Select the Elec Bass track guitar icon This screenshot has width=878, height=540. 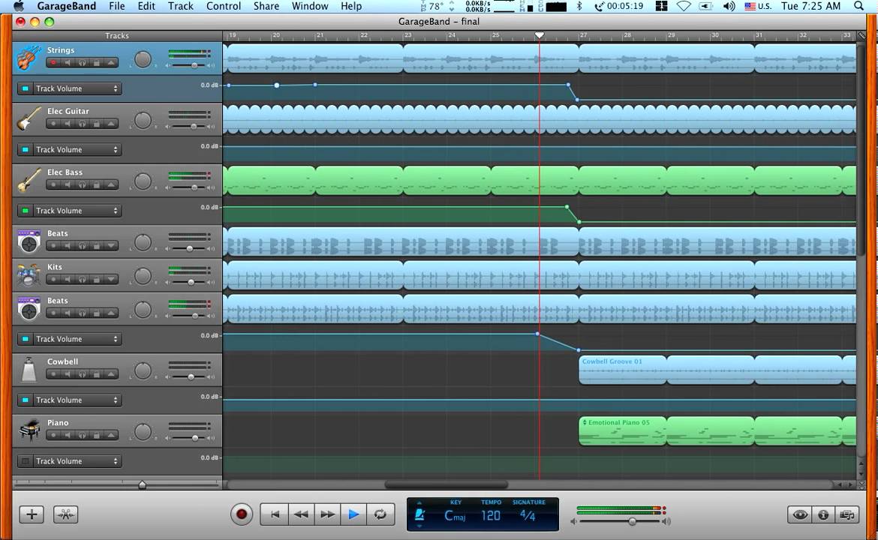29,180
